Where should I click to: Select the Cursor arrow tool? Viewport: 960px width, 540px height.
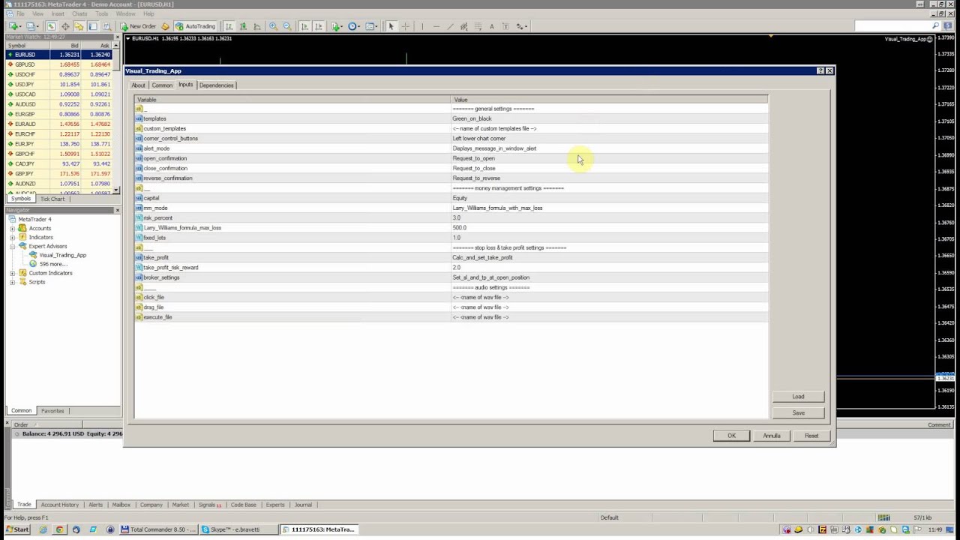click(391, 26)
